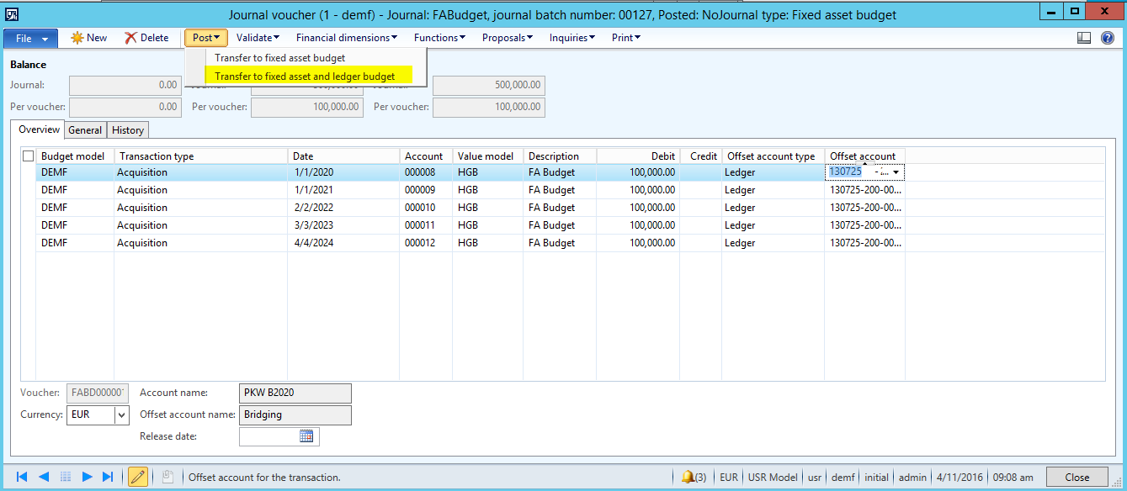Open the File menu dropdown
The image size is (1127, 491).
pyautogui.click(x=31, y=38)
